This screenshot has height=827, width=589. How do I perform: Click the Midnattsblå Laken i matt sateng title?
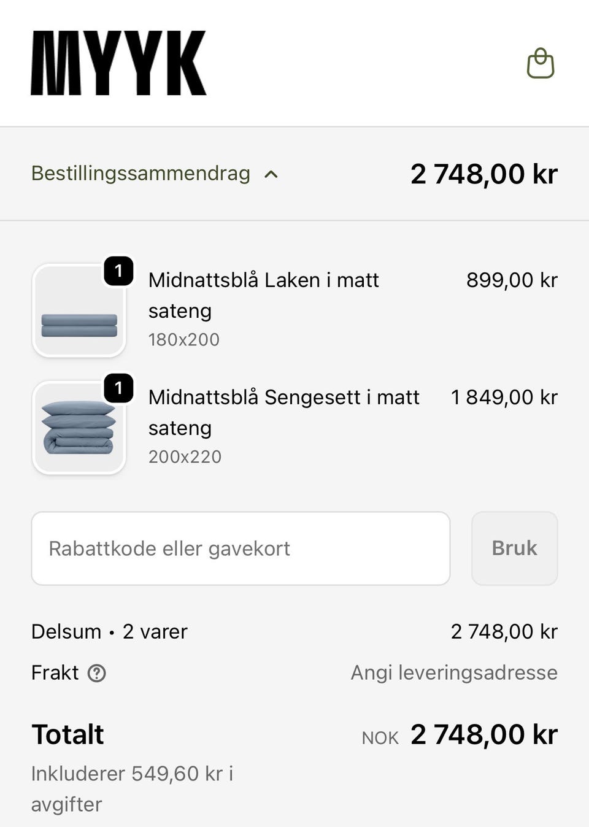[x=264, y=295]
